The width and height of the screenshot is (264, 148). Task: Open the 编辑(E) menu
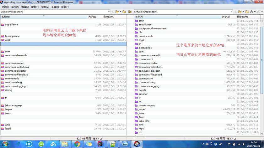click(x=25, y=7)
